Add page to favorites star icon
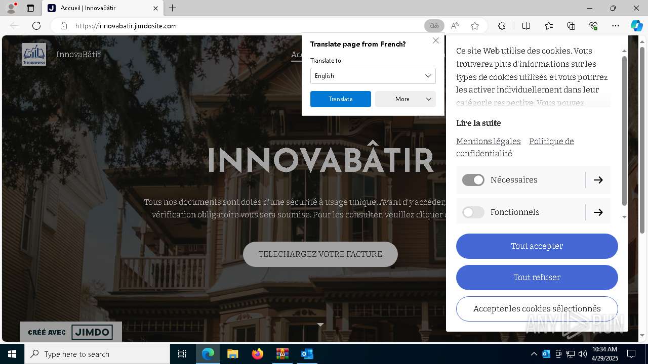The width and height of the screenshot is (648, 364). pyautogui.click(x=475, y=26)
